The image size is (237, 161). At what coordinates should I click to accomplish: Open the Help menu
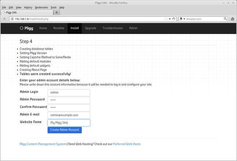62,7
